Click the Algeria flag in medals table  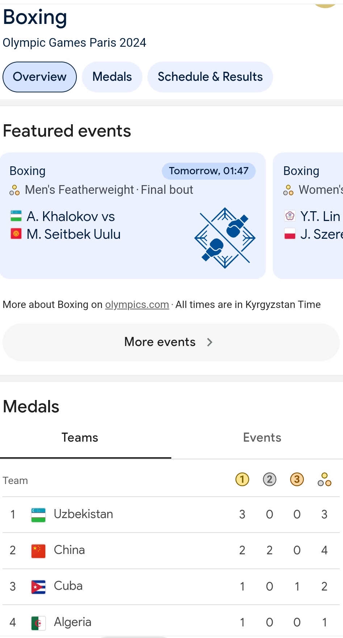pos(38,623)
